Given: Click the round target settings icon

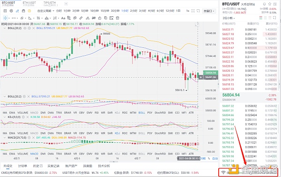Looking at the screenshot, I should 11,11.
